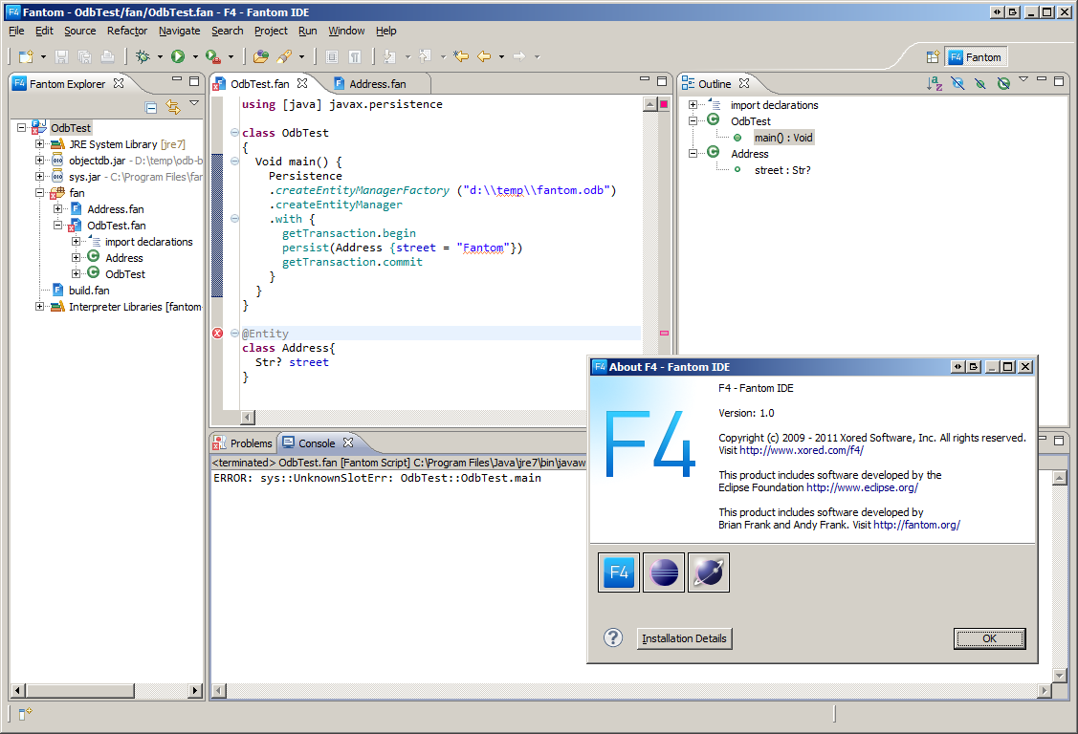The image size is (1078, 734).
Task: Click the External Tools run icon
Action: pos(213,56)
